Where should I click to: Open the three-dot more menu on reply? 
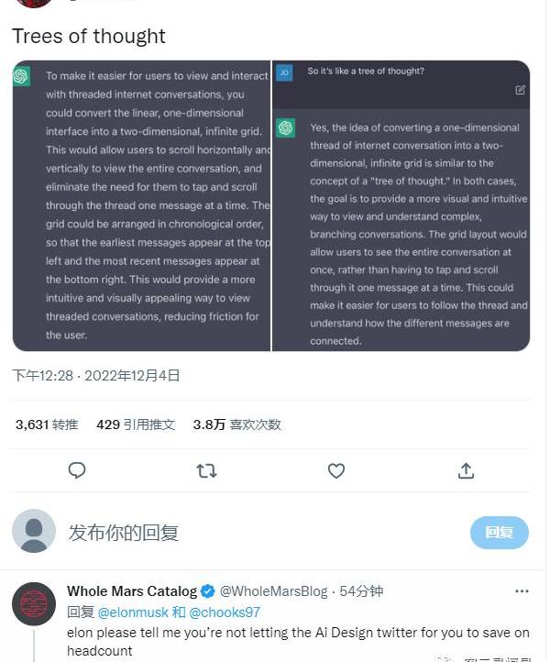coord(522,591)
